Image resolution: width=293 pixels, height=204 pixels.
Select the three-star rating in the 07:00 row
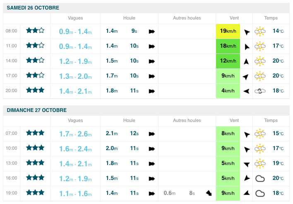35,133
